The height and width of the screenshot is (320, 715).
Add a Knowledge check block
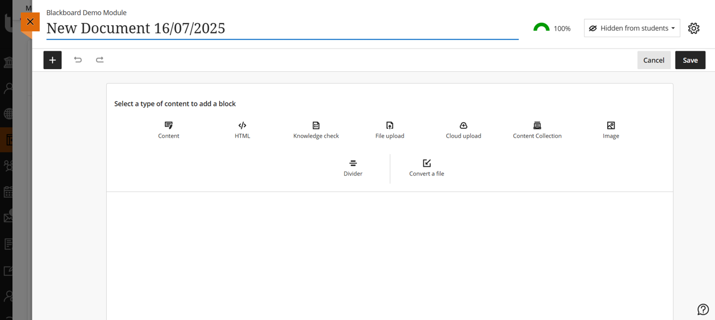pyautogui.click(x=316, y=130)
